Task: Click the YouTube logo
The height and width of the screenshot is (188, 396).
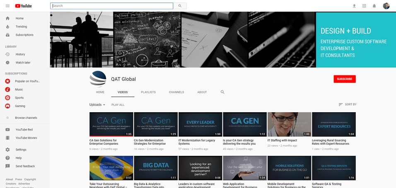Action: click(x=24, y=6)
